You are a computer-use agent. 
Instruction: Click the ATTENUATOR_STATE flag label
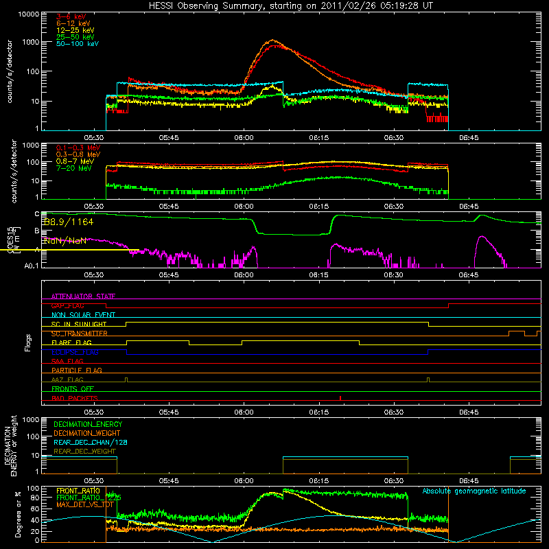coord(83,296)
